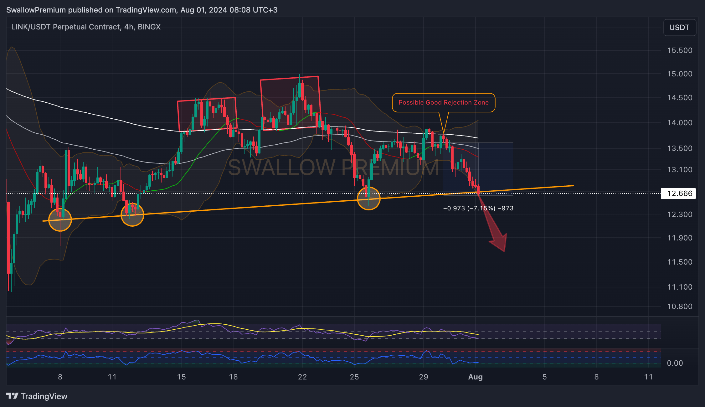Click the price axis label 11.900
The height and width of the screenshot is (407, 705).
pyautogui.click(x=680, y=238)
